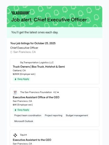Open Truck Owners Box Truck job listing
109x145 pixels.
click(39, 67)
